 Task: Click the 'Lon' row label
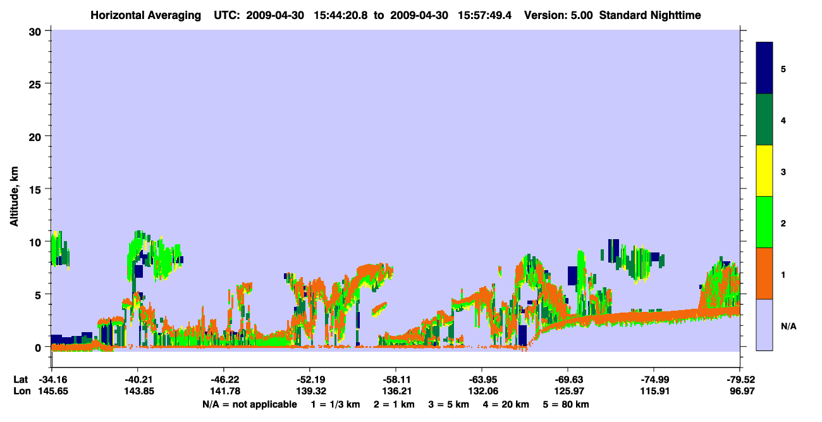pyautogui.click(x=21, y=391)
